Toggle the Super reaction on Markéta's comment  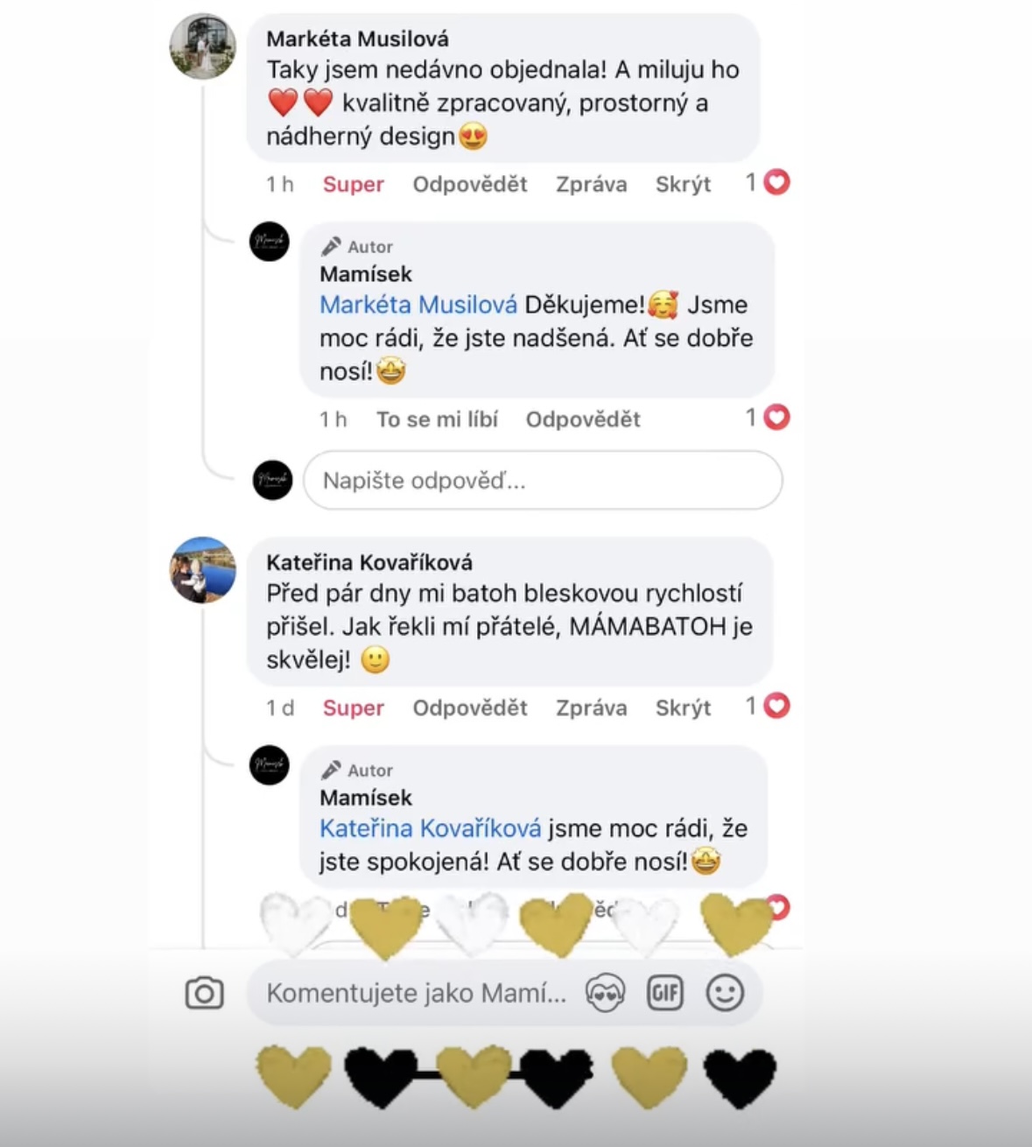(x=354, y=184)
